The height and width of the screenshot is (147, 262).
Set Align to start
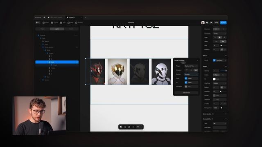215,37
